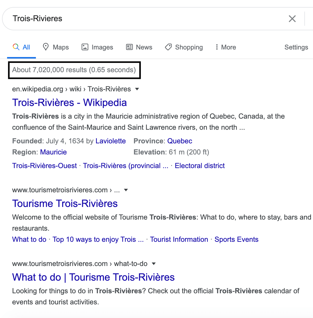This screenshot has height=318, width=313.
Task: Click the Maps pin icon
Action: coord(46,47)
